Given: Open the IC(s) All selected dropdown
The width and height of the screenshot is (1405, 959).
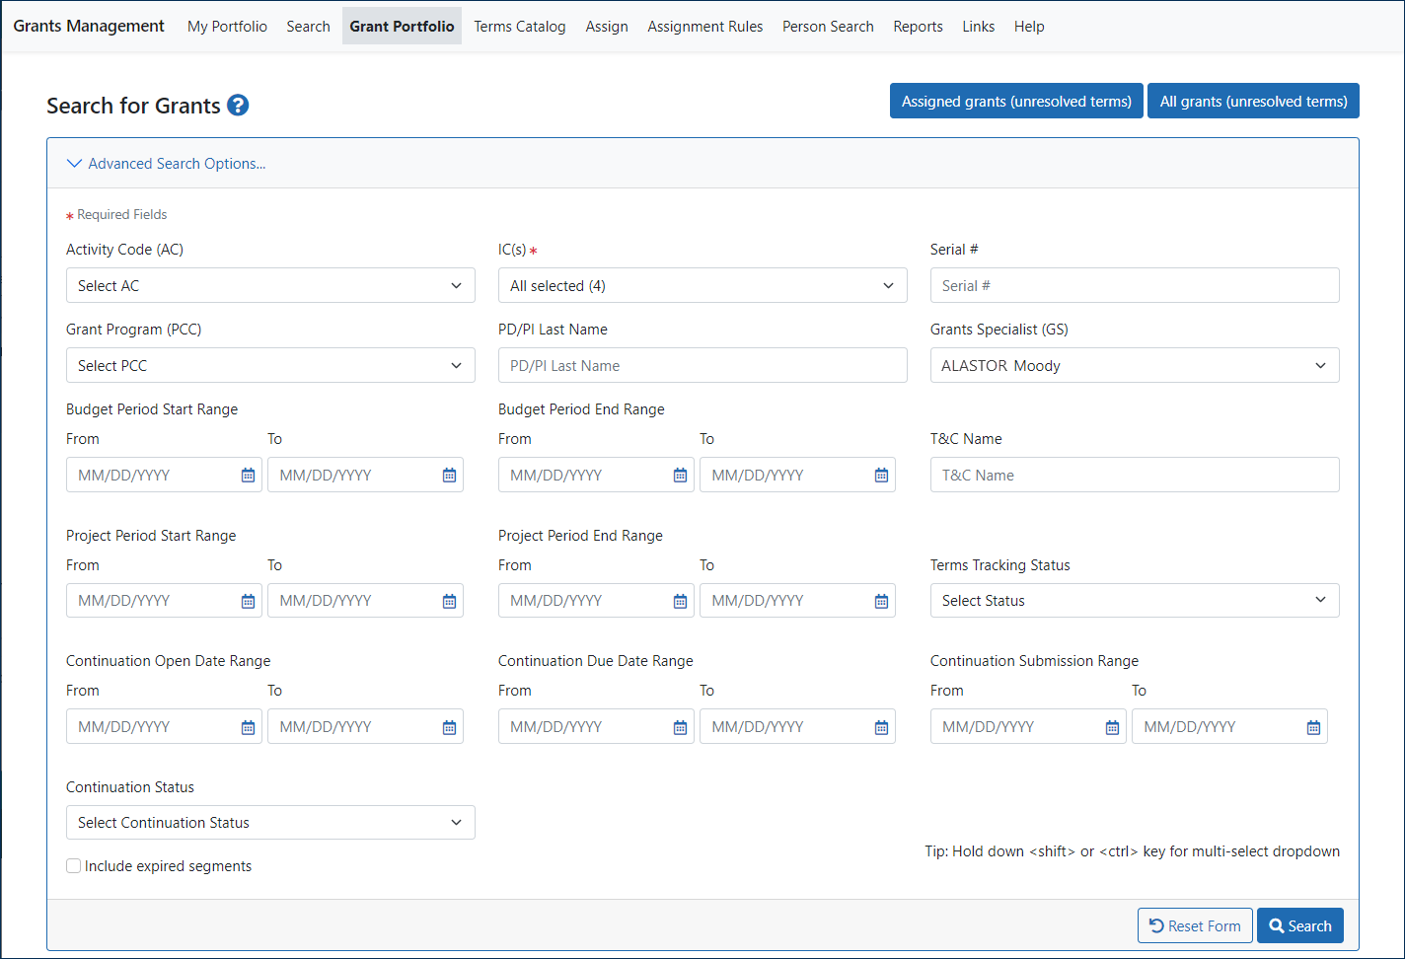Looking at the screenshot, I should 702,285.
